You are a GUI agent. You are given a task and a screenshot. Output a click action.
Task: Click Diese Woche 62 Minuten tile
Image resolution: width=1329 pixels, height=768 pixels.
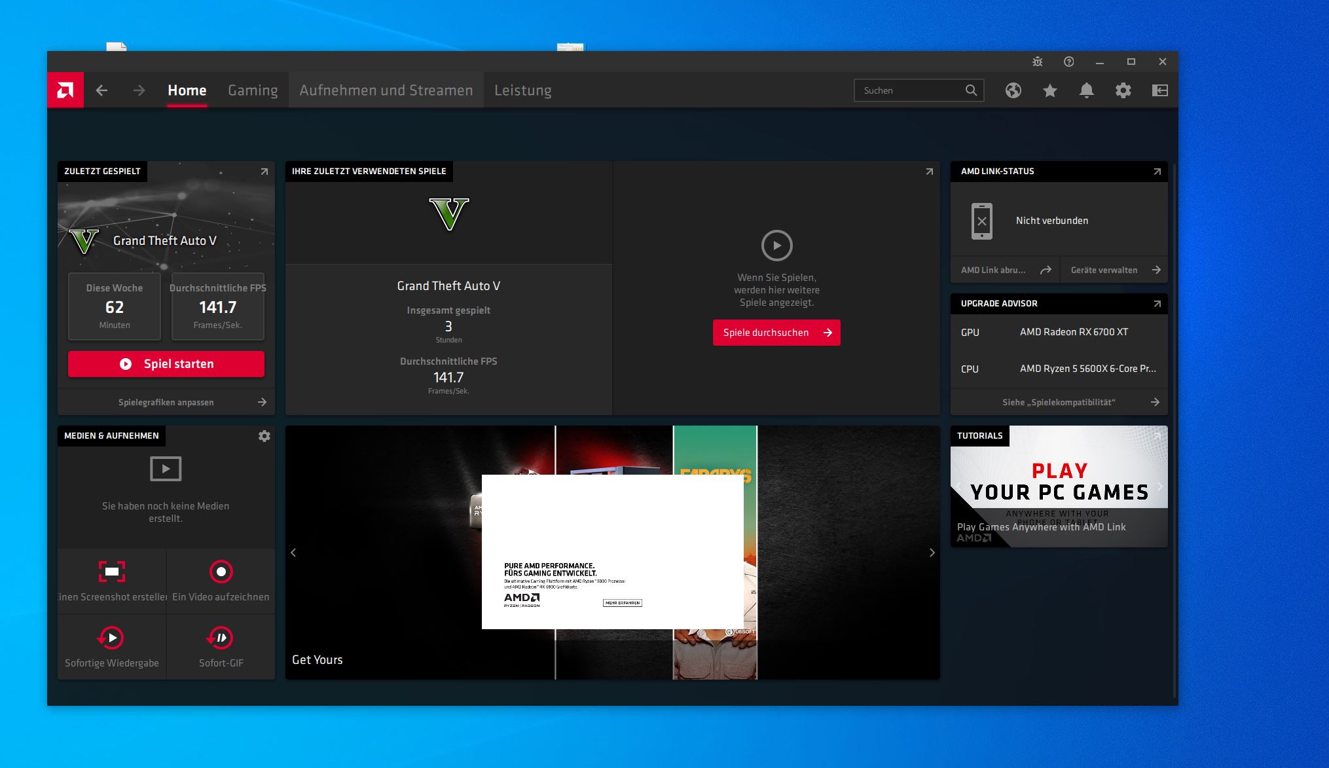point(115,306)
